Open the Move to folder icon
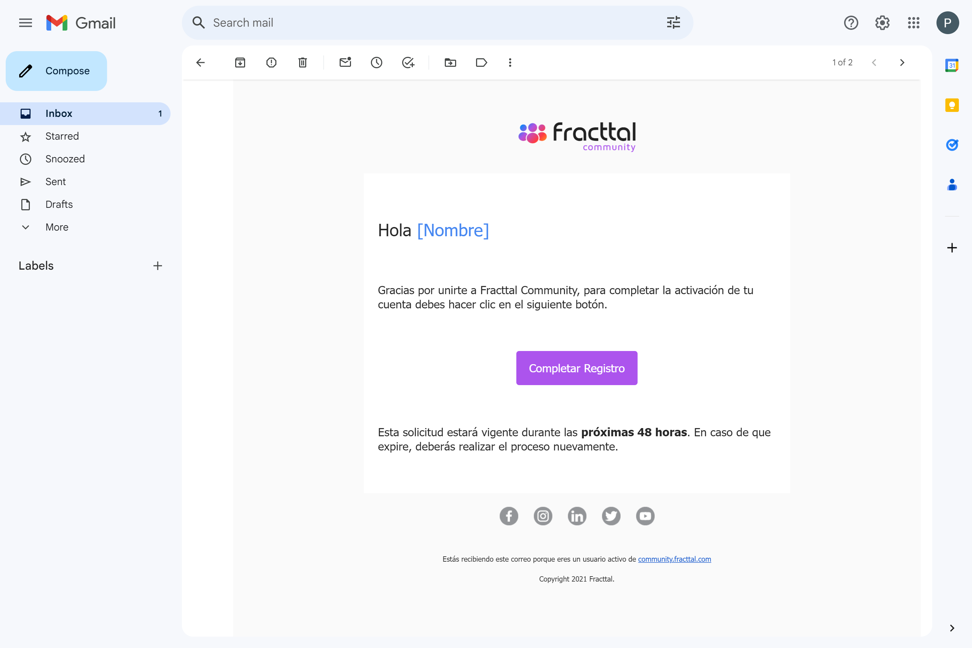The height and width of the screenshot is (648, 972). [x=450, y=63]
